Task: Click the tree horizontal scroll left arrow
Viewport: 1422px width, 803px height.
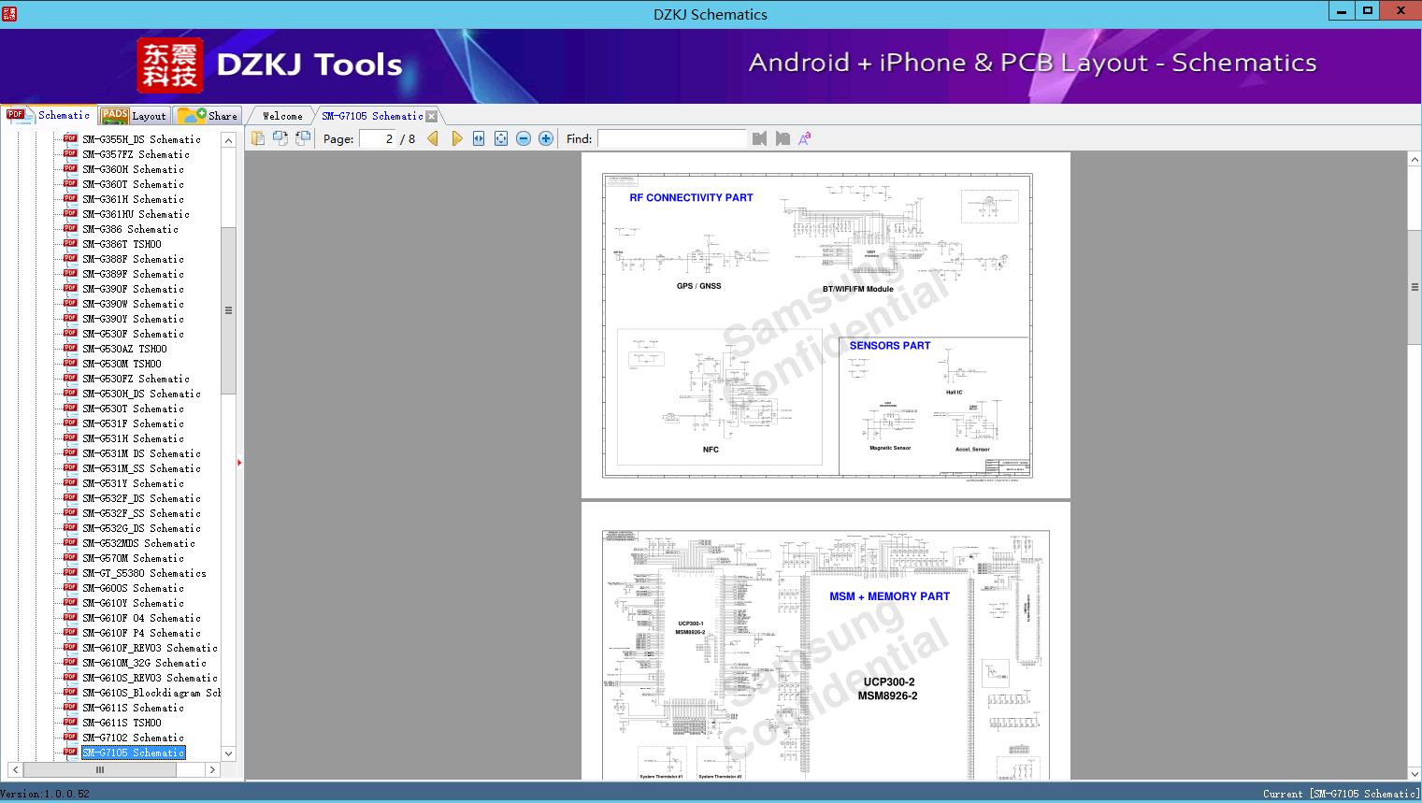Action: (14, 769)
